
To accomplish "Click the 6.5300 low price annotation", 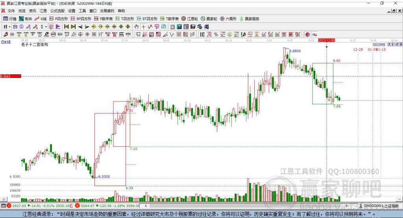I will tap(104, 177).
